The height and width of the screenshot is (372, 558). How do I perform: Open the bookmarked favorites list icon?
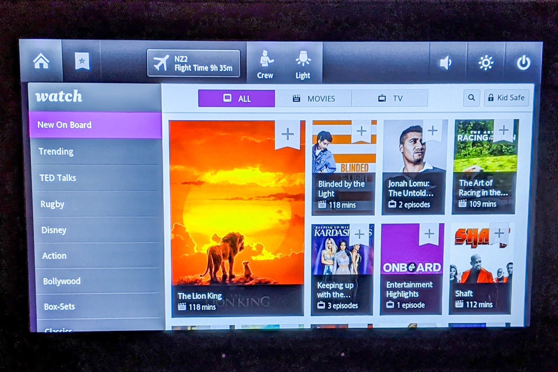(82, 62)
